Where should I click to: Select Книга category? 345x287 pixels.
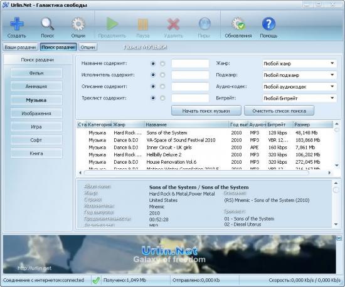coord(36,153)
